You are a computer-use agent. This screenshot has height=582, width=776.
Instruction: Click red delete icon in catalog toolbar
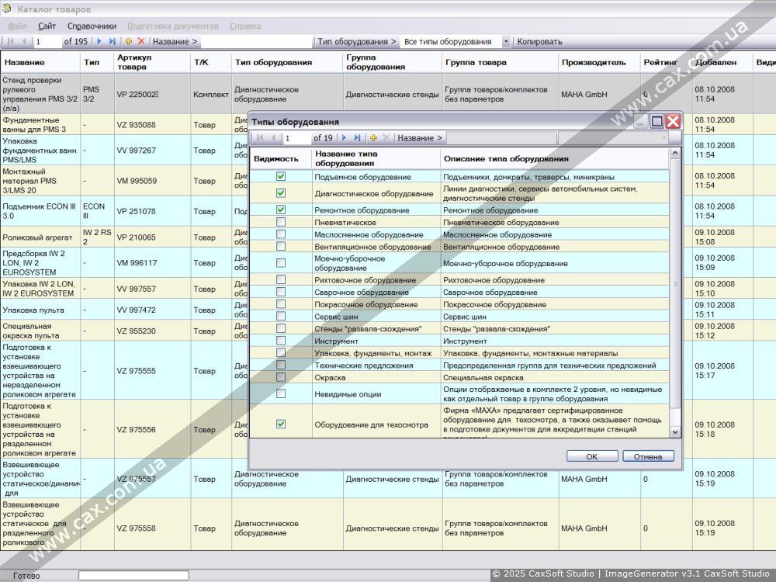(141, 42)
